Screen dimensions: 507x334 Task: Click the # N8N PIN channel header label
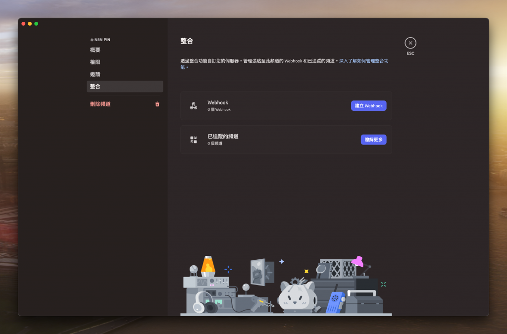click(x=100, y=40)
